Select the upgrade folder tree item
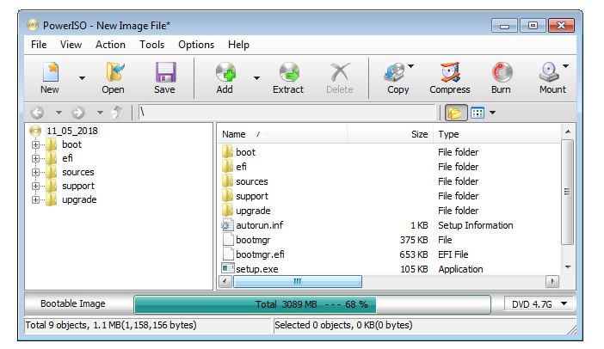The width and height of the screenshot is (604, 349). (x=79, y=200)
